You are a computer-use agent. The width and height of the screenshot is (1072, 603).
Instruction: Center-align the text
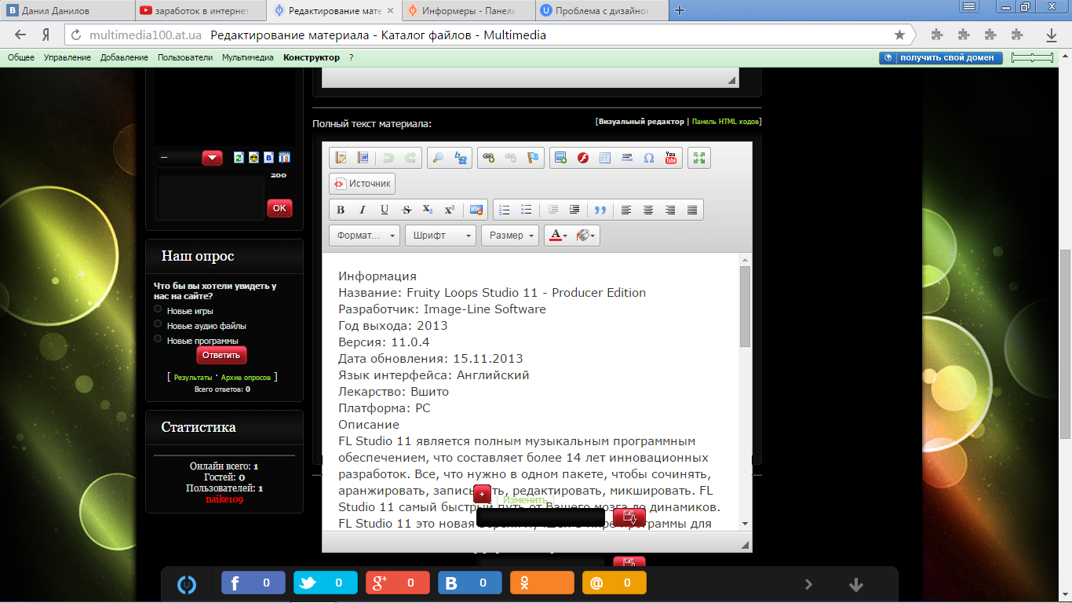[648, 210]
